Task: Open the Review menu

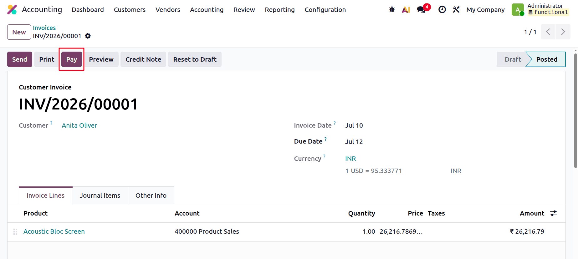Action: point(244,10)
